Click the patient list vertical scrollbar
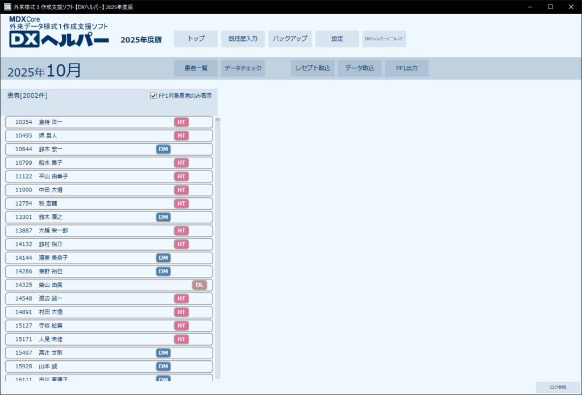582x395 pixels. pos(218,227)
